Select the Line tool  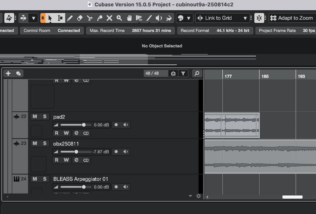point(149,18)
